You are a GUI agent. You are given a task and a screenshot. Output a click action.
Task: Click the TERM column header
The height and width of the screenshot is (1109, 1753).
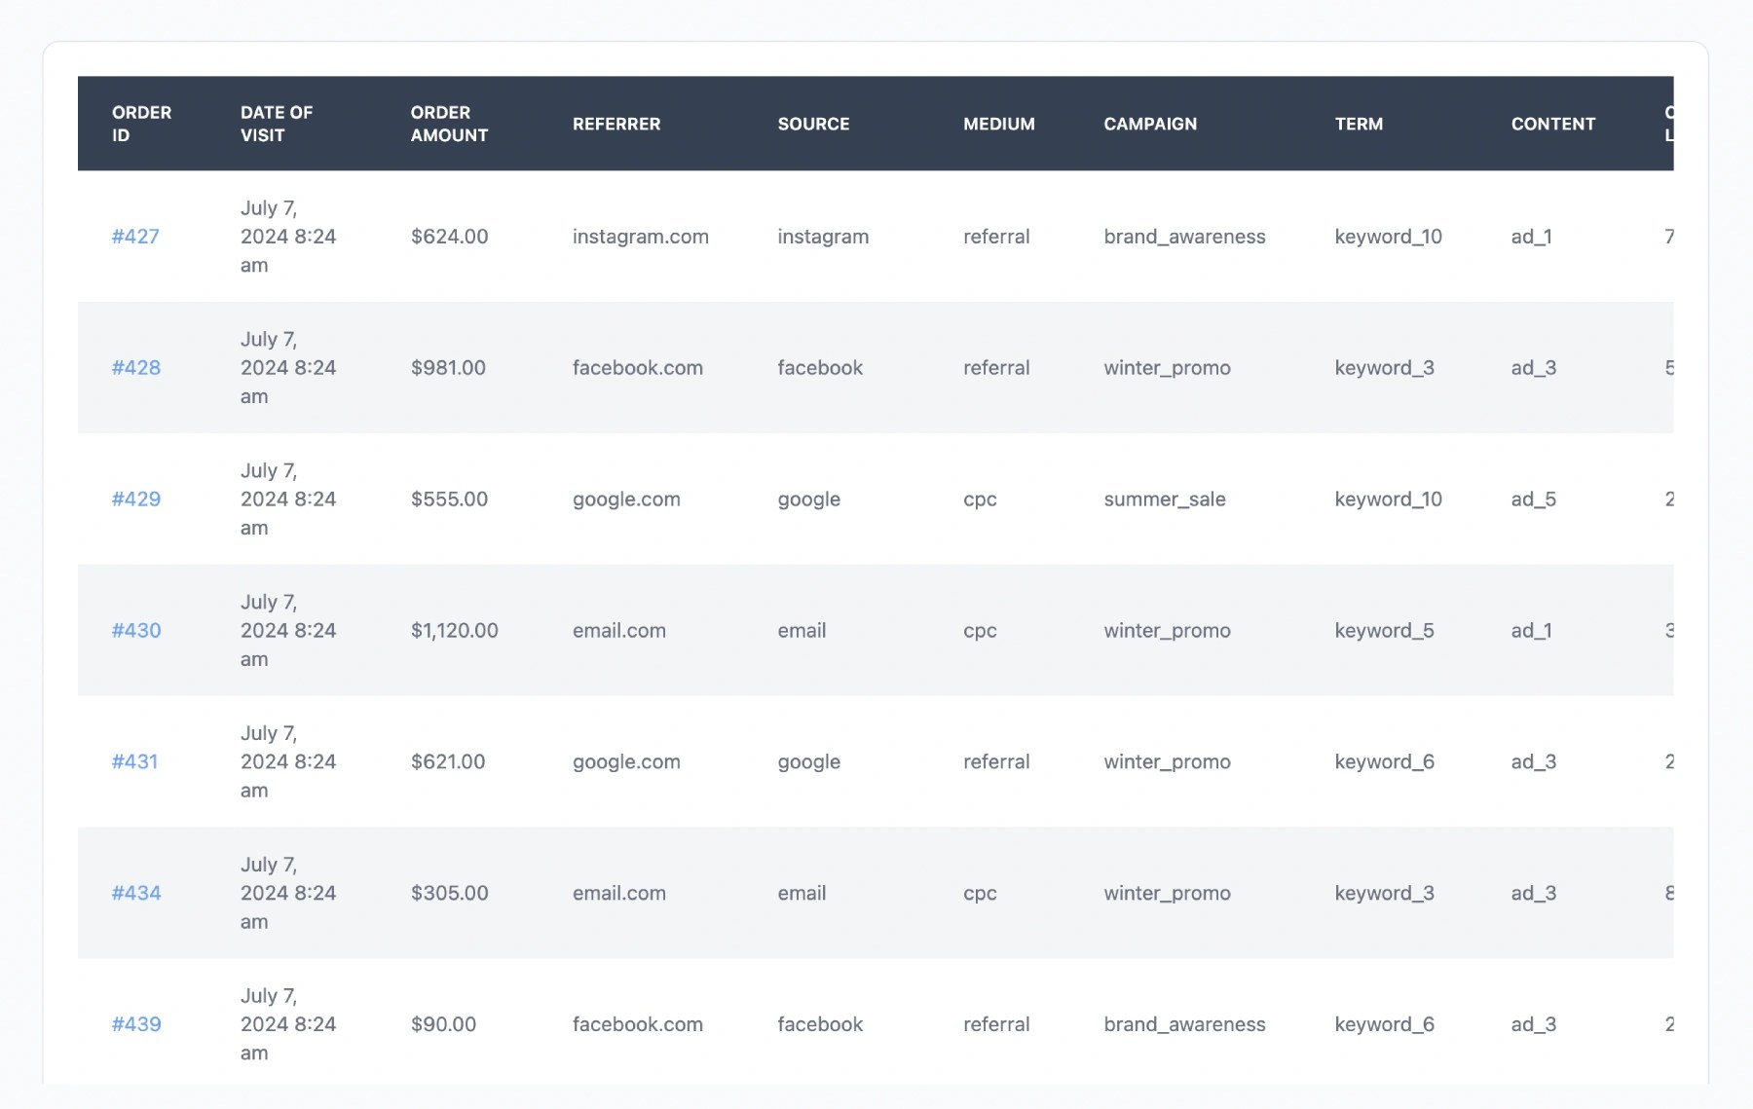pos(1358,124)
